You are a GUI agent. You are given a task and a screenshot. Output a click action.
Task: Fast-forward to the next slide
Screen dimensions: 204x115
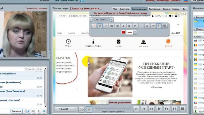pos(167,109)
